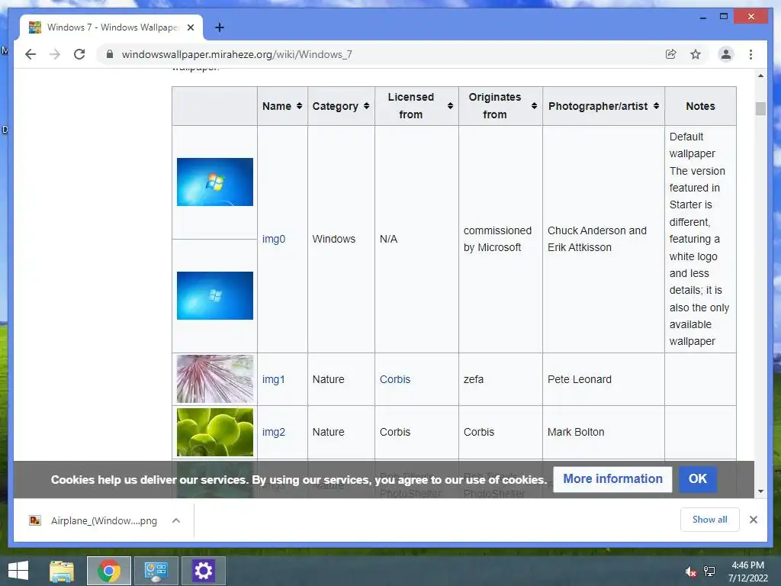Click the padlock site info icon
The image size is (781, 586).
coord(110,54)
